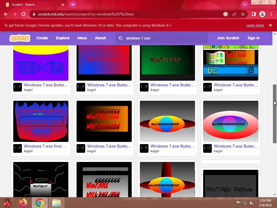Open the Win7.PETATIMATEDEATH project thumbnail

[167, 180]
